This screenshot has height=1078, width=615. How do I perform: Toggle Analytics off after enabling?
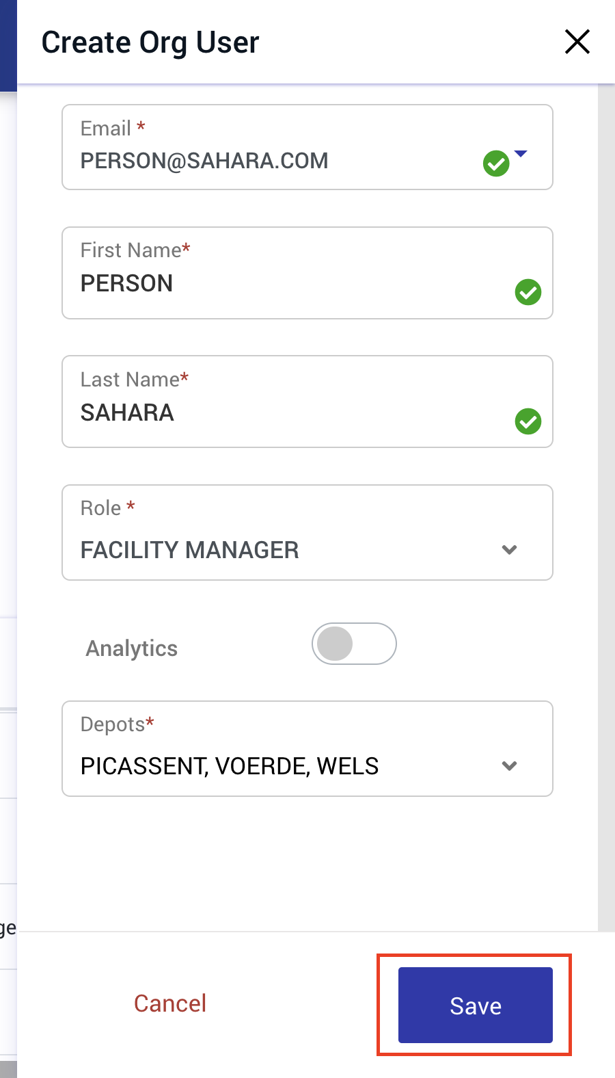pos(354,644)
